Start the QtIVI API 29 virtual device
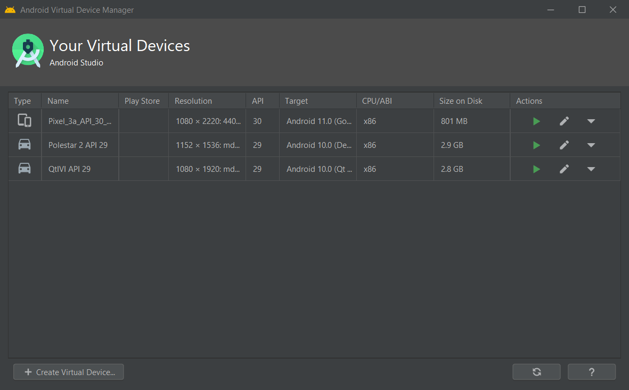The width and height of the screenshot is (629, 390). click(536, 169)
